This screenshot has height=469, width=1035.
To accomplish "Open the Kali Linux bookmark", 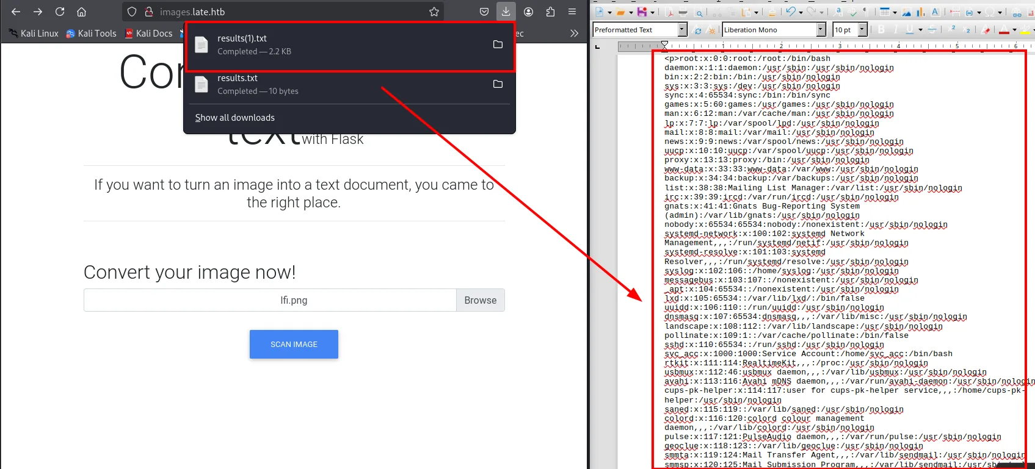I will (34, 34).
